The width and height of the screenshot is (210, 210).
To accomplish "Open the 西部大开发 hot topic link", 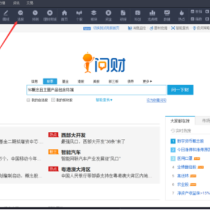I will [73, 135].
